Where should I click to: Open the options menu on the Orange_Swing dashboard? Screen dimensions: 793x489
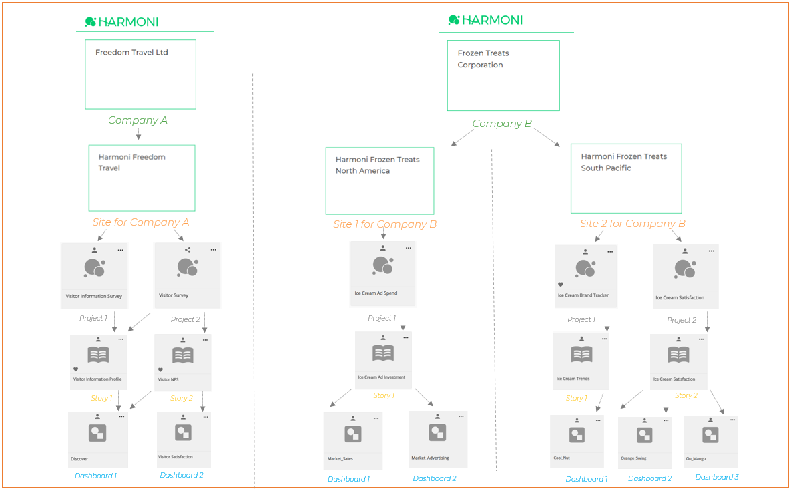tap(666, 421)
